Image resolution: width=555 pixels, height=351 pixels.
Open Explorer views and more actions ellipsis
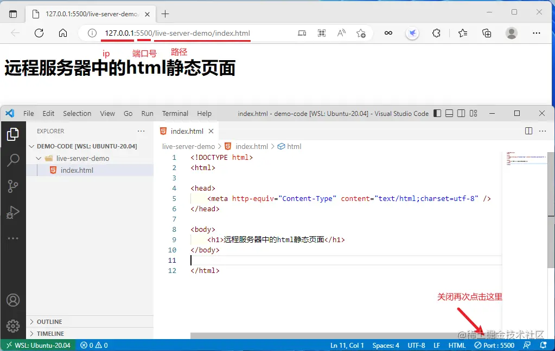(141, 131)
